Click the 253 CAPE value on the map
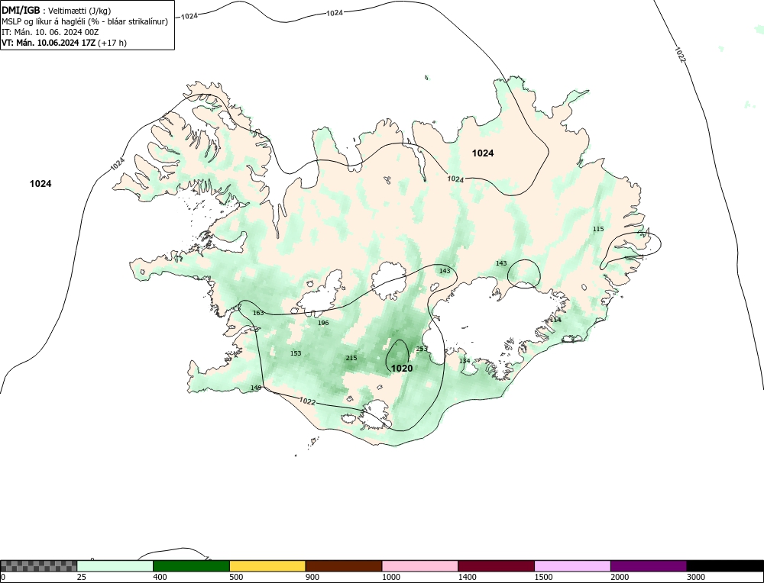 (422, 349)
